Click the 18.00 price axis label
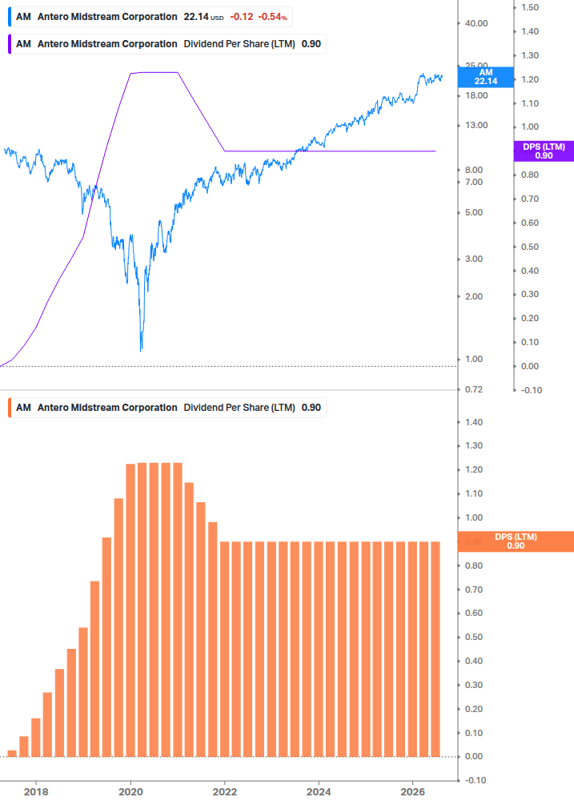 tap(476, 95)
